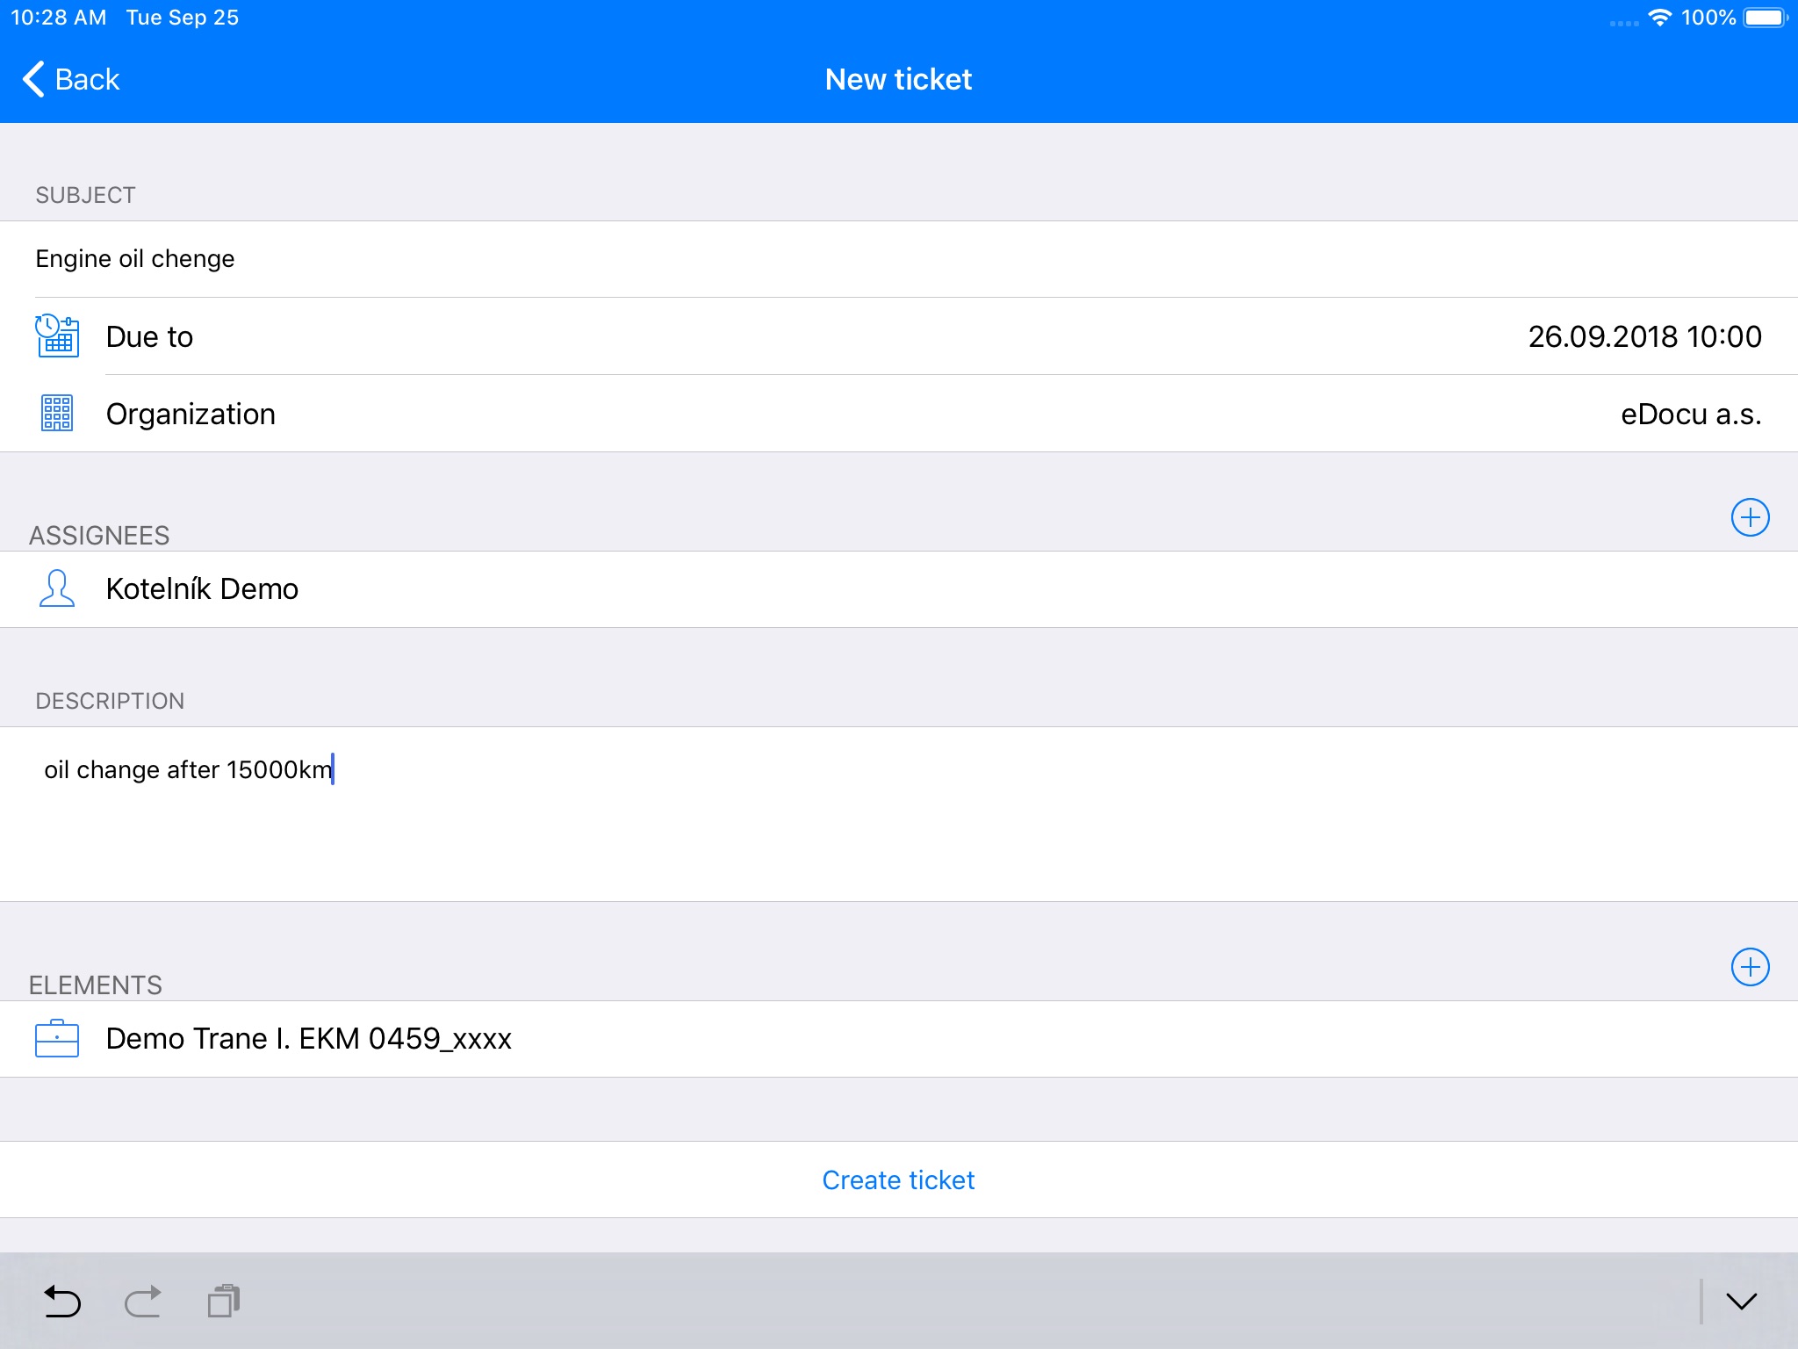
Task: Edit the subject field 'Engine oil chenge'
Action: 899,259
